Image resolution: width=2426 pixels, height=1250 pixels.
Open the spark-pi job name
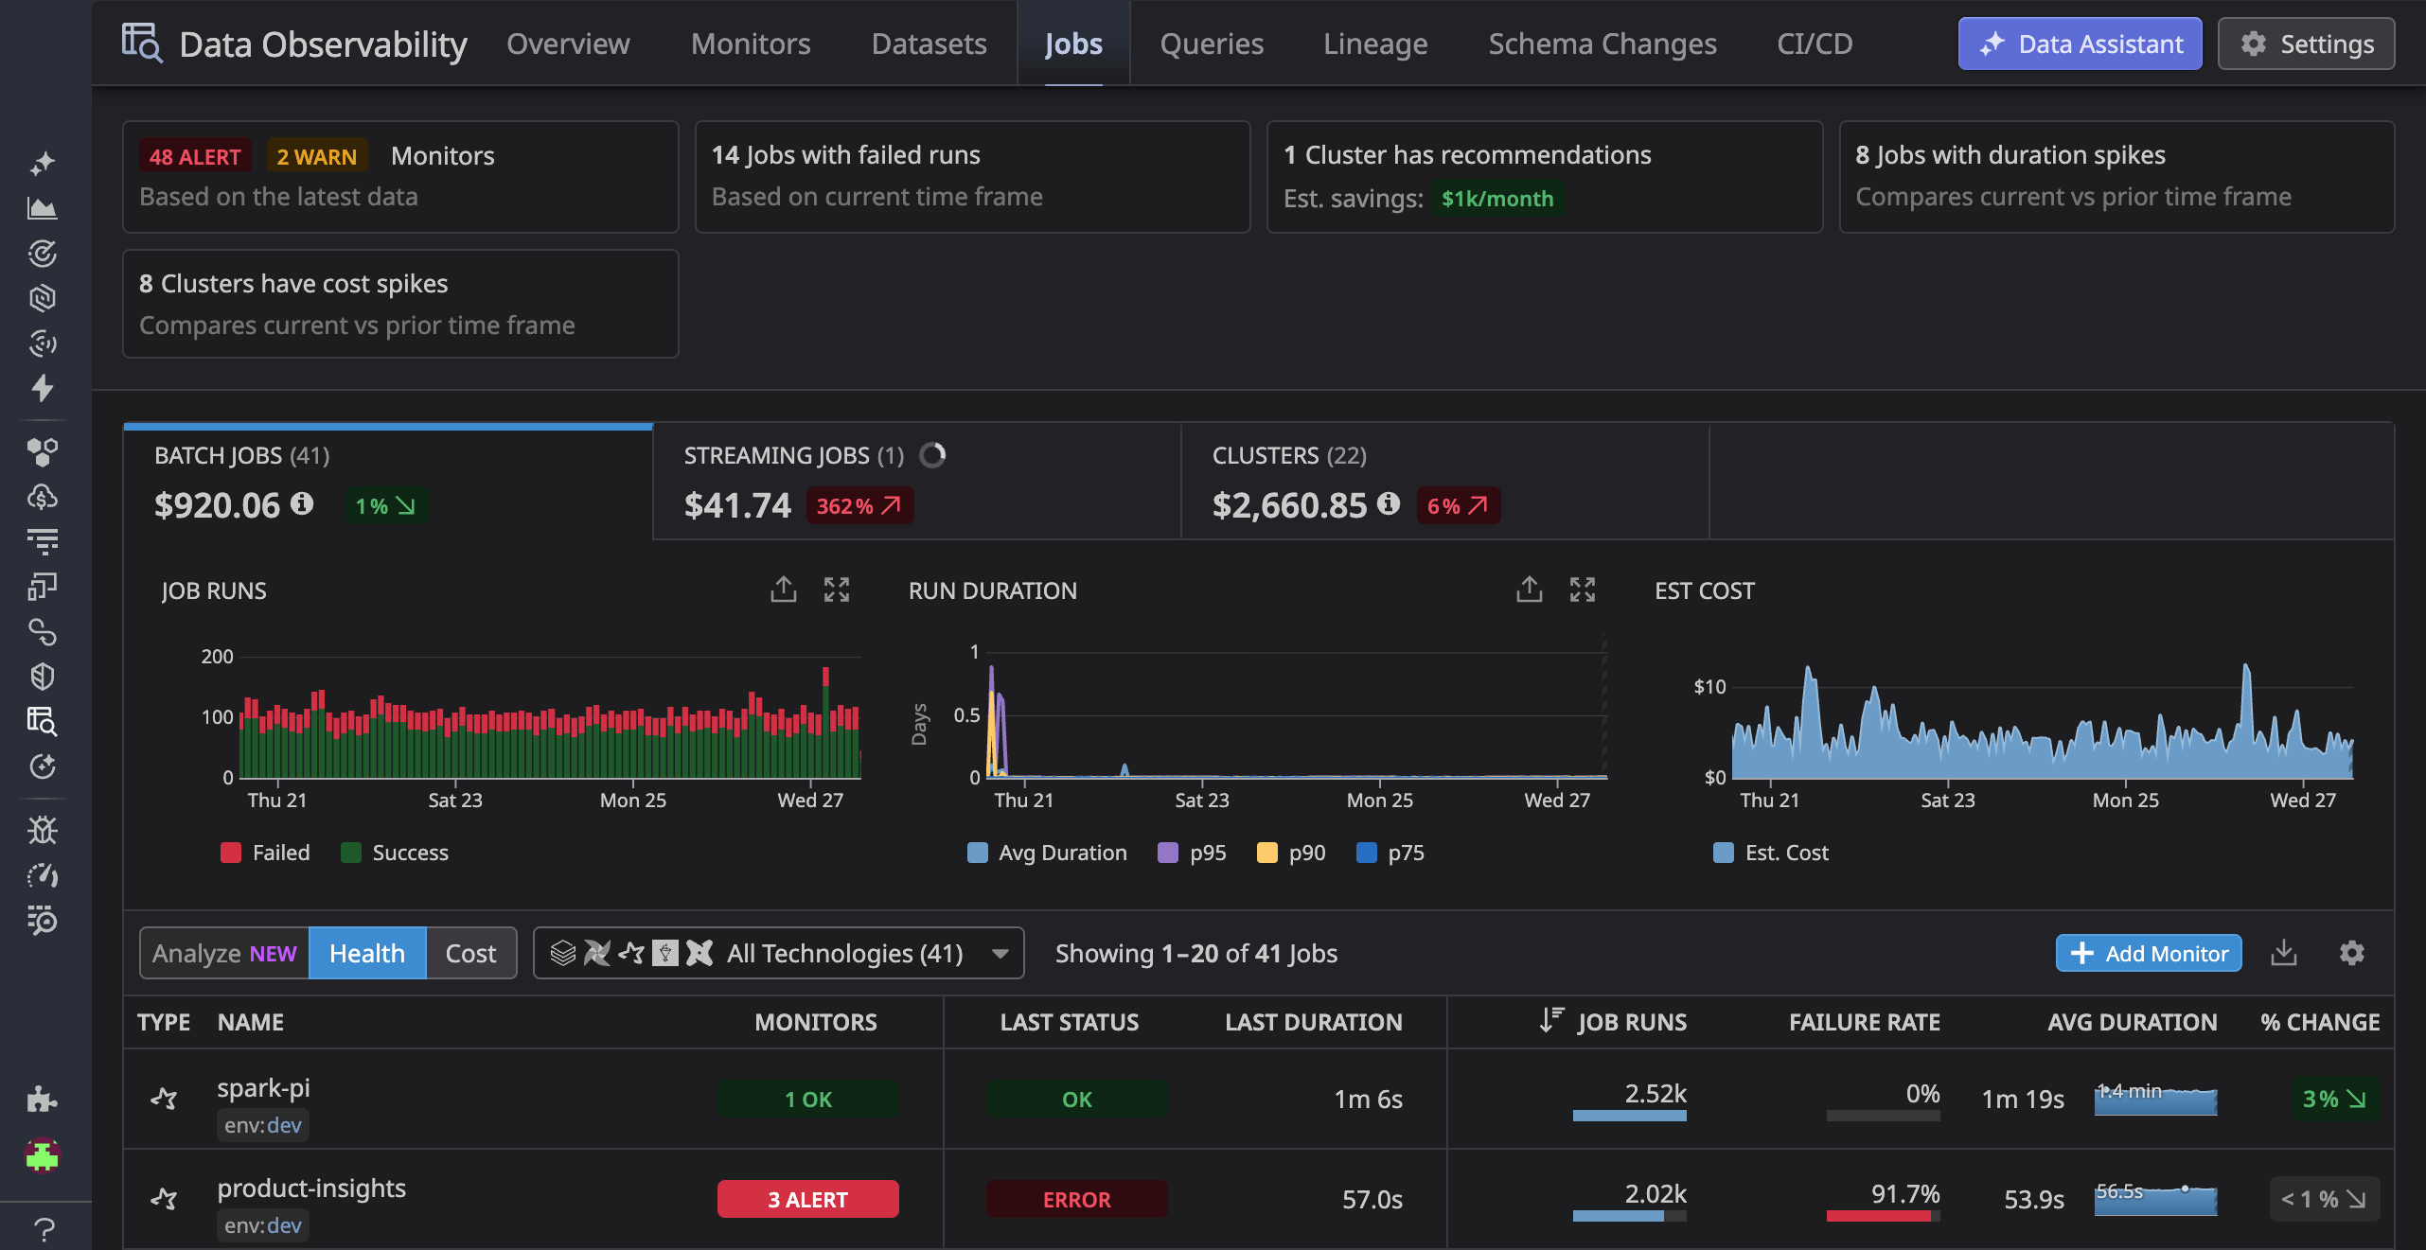click(x=264, y=1087)
